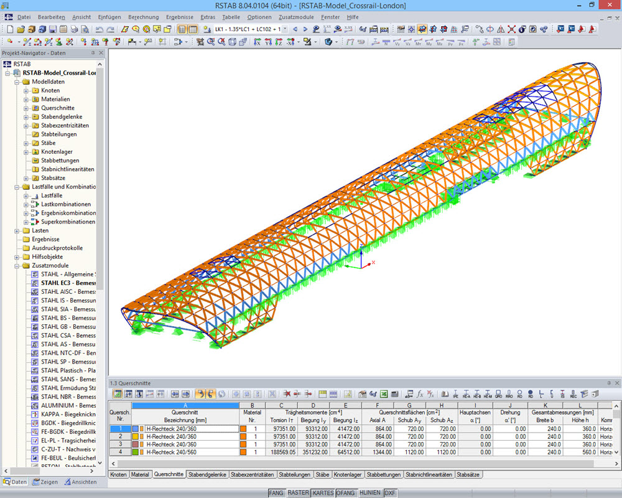Click the table horizontal scrollbar
This screenshot has height=498, width=622.
coord(355,463)
